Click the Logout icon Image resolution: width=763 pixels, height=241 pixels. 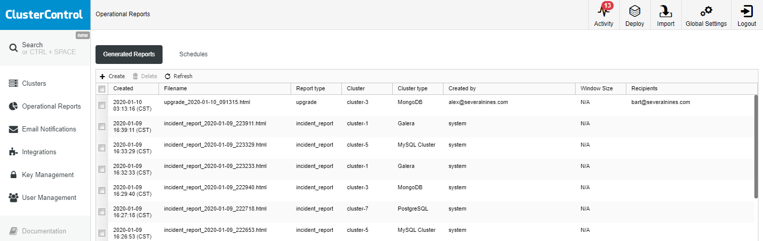(x=746, y=12)
